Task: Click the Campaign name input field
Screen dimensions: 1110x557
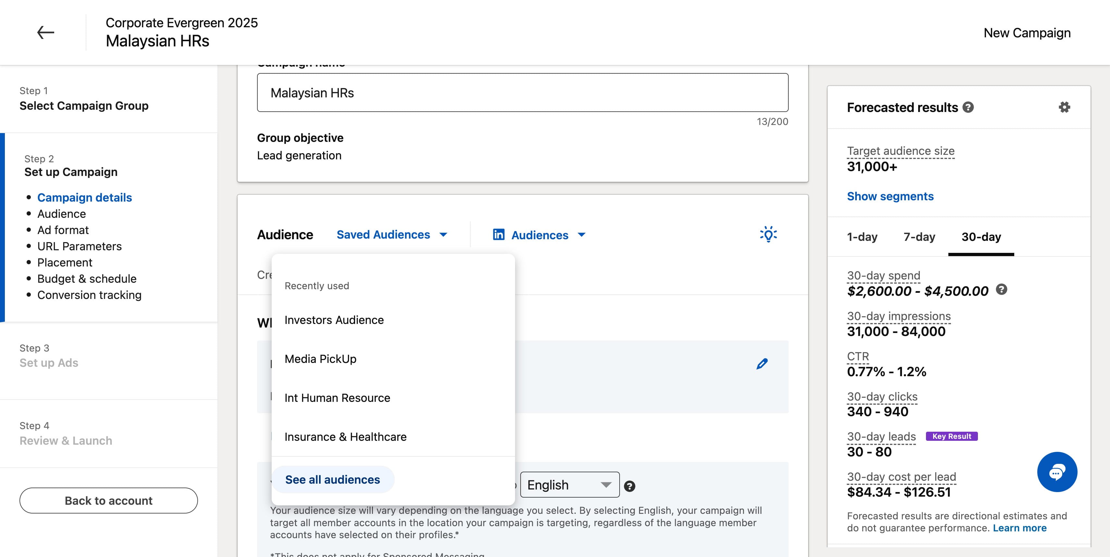Action: point(522,93)
